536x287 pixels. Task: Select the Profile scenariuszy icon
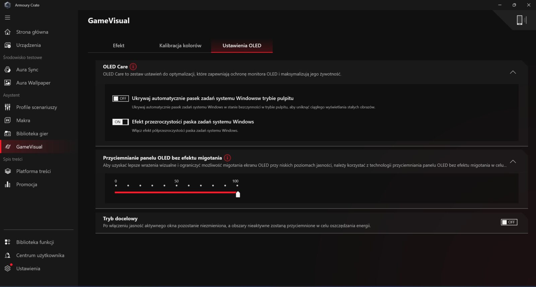[7, 107]
